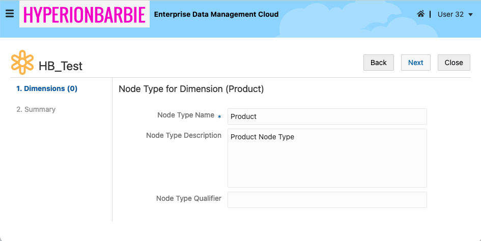481x241 pixels.
Task: Go to the Home page icon
Action: (420, 14)
